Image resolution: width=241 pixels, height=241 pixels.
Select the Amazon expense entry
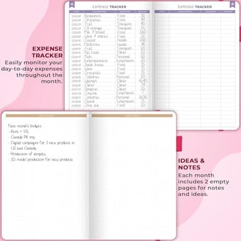coord(91,89)
